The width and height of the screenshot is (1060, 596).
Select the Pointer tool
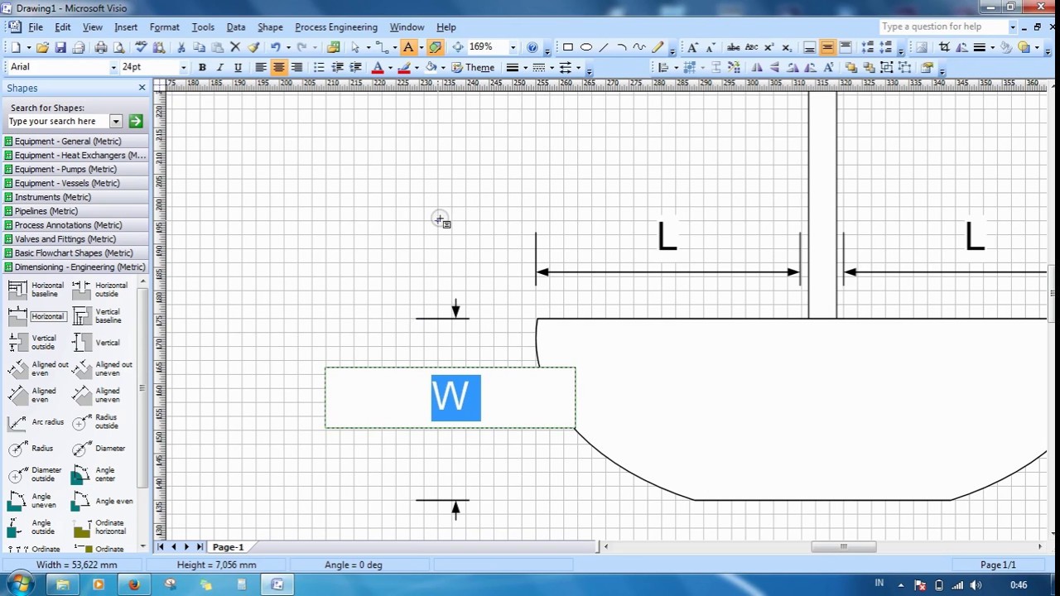(355, 47)
